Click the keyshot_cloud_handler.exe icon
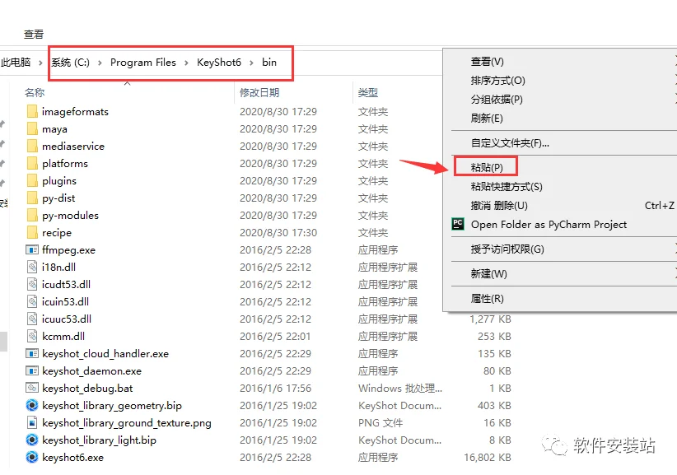 tap(32, 354)
